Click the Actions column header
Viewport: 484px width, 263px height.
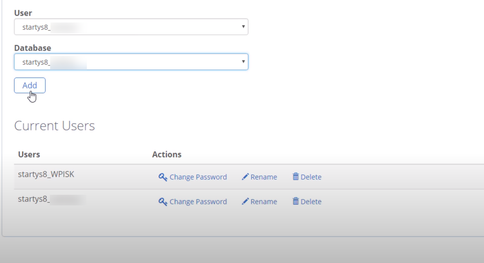pyautogui.click(x=167, y=154)
